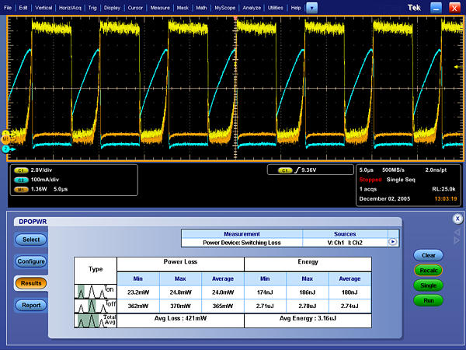
Task: Close the DPOPWR panel with X button
Action: (457, 219)
